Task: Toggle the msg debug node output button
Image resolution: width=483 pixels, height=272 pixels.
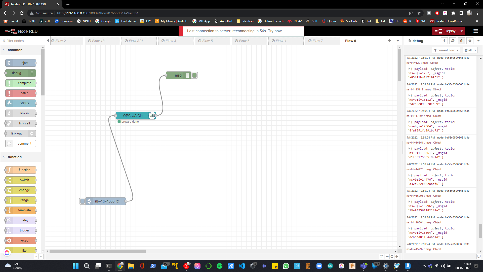Action: (x=194, y=75)
